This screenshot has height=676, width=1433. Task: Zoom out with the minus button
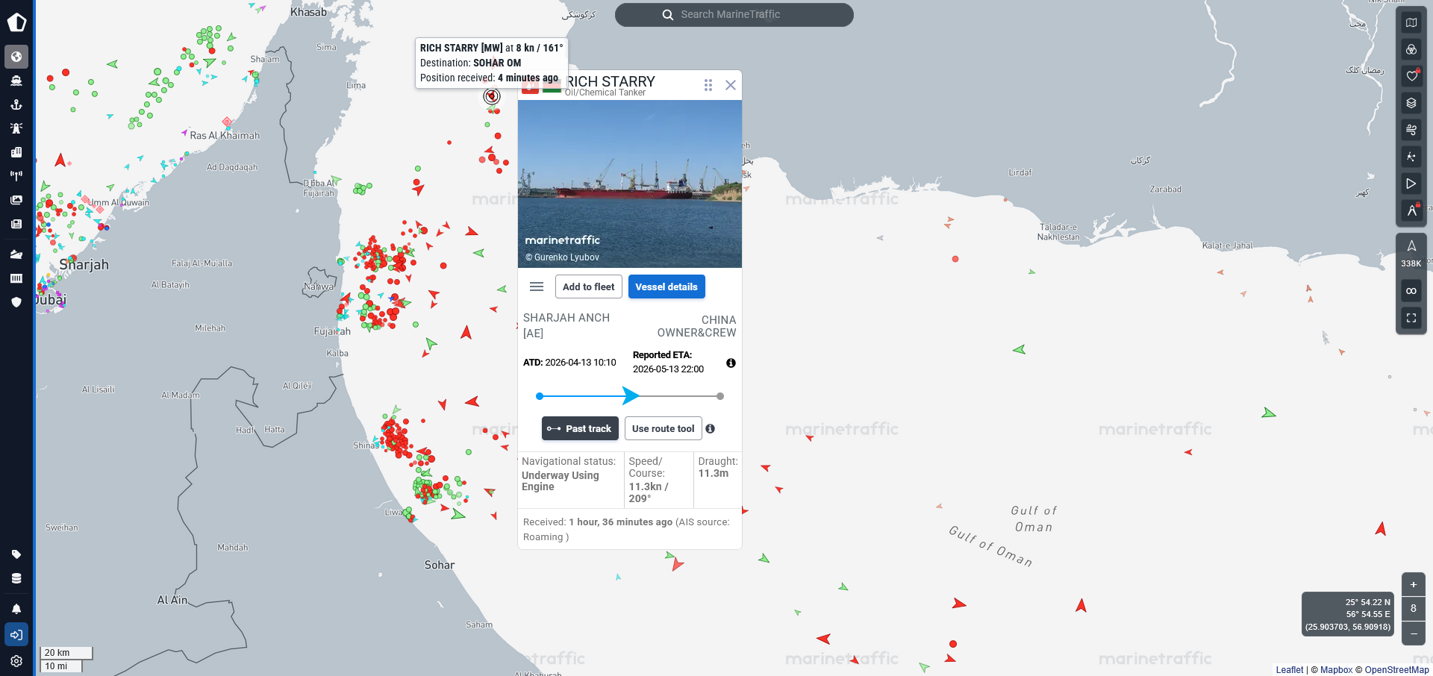pos(1414,633)
